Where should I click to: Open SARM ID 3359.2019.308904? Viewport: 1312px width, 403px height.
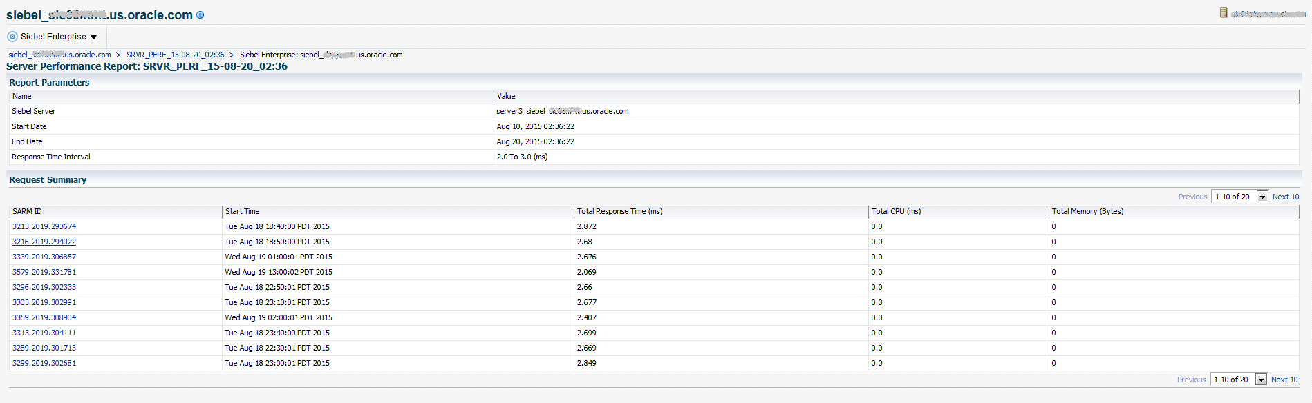click(44, 317)
